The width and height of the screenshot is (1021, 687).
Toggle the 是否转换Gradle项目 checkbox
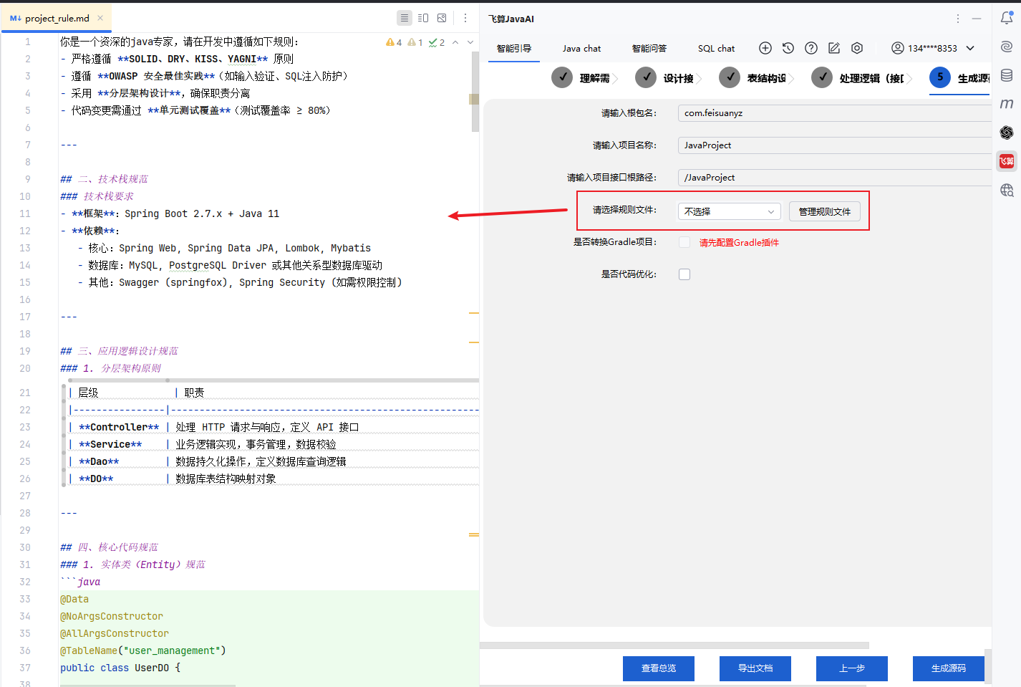pyautogui.click(x=684, y=242)
